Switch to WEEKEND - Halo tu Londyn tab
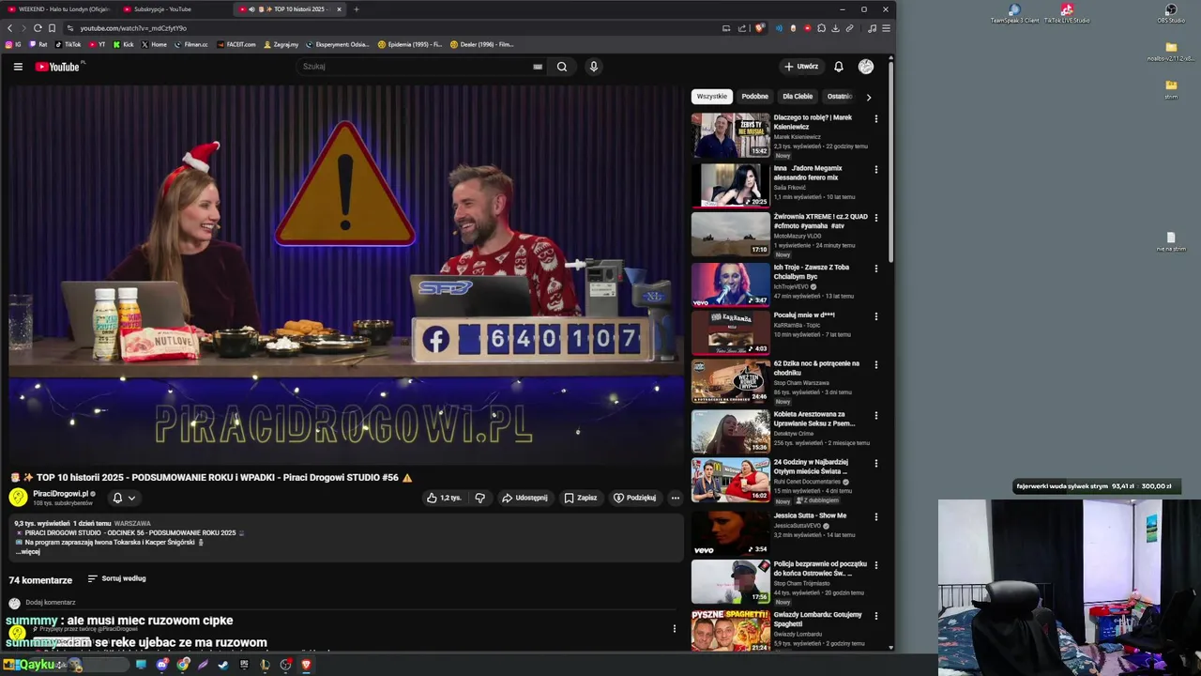1201x676 pixels. pyautogui.click(x=58, y=9)
